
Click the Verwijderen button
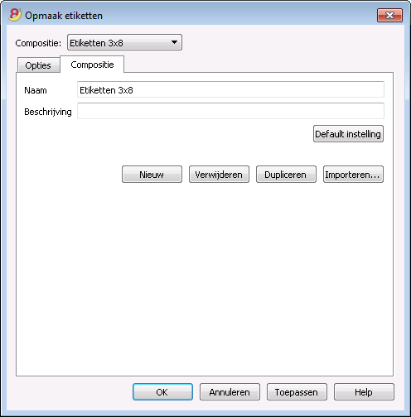click(219, 175)
